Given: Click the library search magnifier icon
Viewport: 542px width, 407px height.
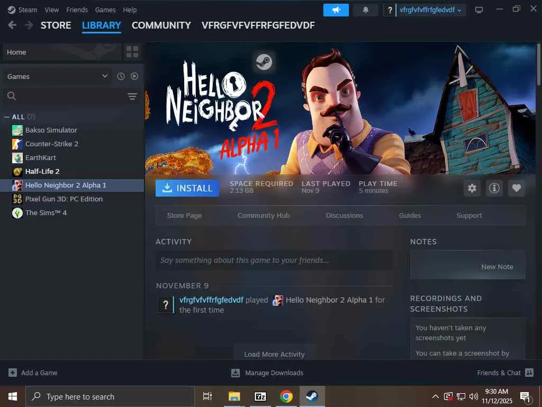Looking at the screenshot, I should (12, 96).
